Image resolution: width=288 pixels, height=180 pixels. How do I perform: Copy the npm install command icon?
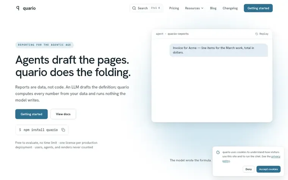63,130
